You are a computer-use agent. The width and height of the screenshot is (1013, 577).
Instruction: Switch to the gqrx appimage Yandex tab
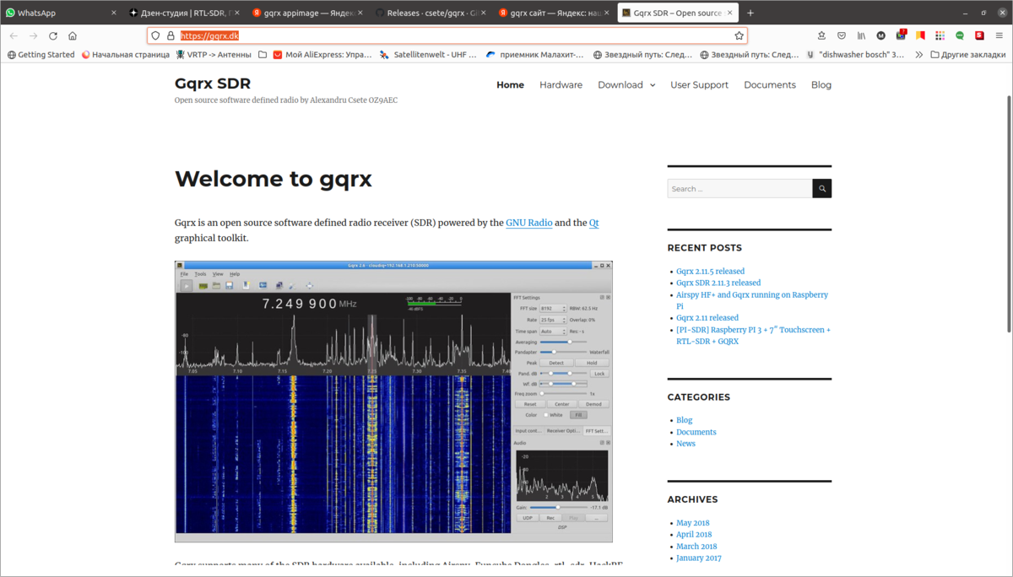pyautogui.click(x=306, y=13)
